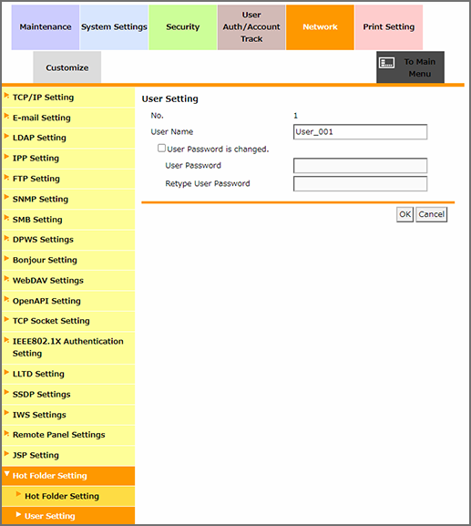
Task: Open JSP Setting menu item
Action: click(68, 456)
